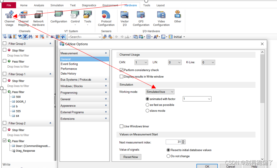The height and width of the screenshot is (168, 277).
Task: Open the Other I/O-Hardware menu
Action: click(x=178, y=17)
